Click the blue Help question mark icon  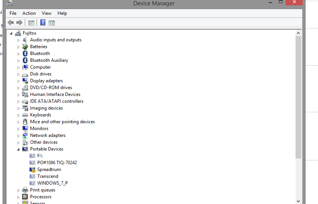click(43, 23)
